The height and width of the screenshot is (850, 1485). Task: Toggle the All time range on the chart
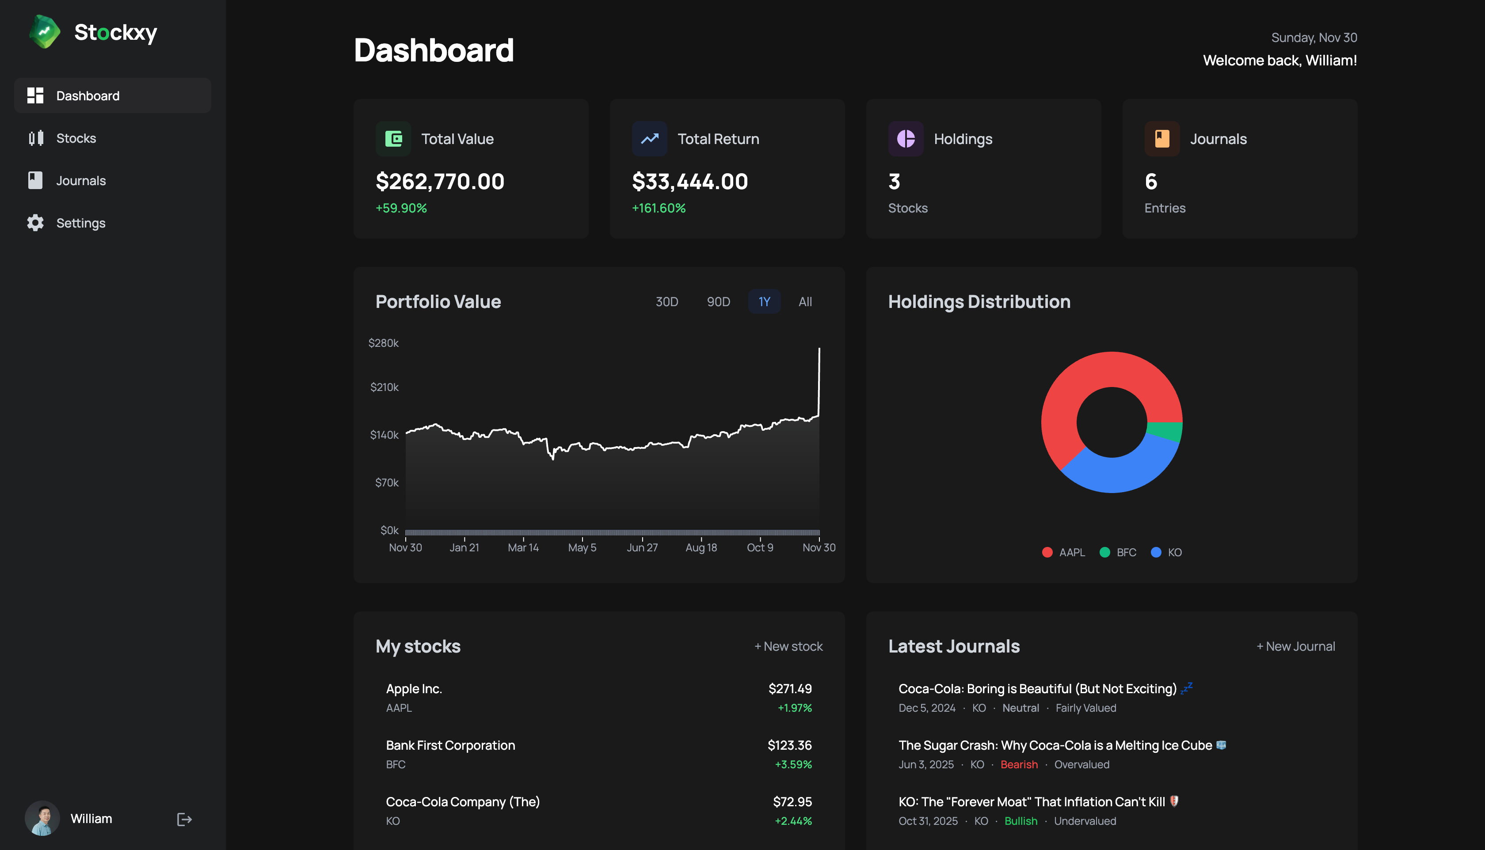point(805,301)
